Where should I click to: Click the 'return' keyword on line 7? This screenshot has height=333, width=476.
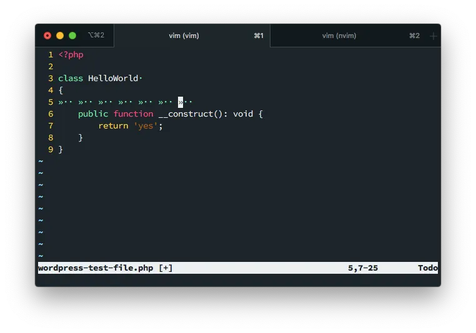click(x=113, y=126)
